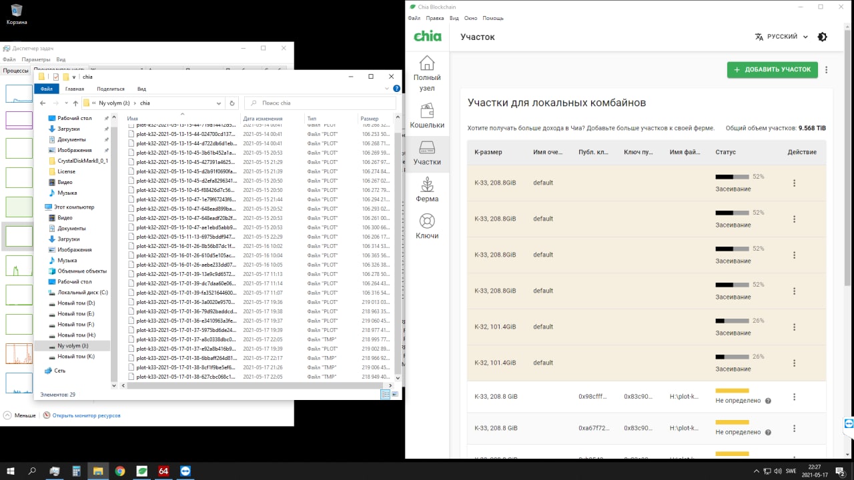The height and width of the screenshot is (480, 854).
Task: Select Локальный диск (C:) in navigation tree
Action: pyautogui.click(x=82, y=293)
